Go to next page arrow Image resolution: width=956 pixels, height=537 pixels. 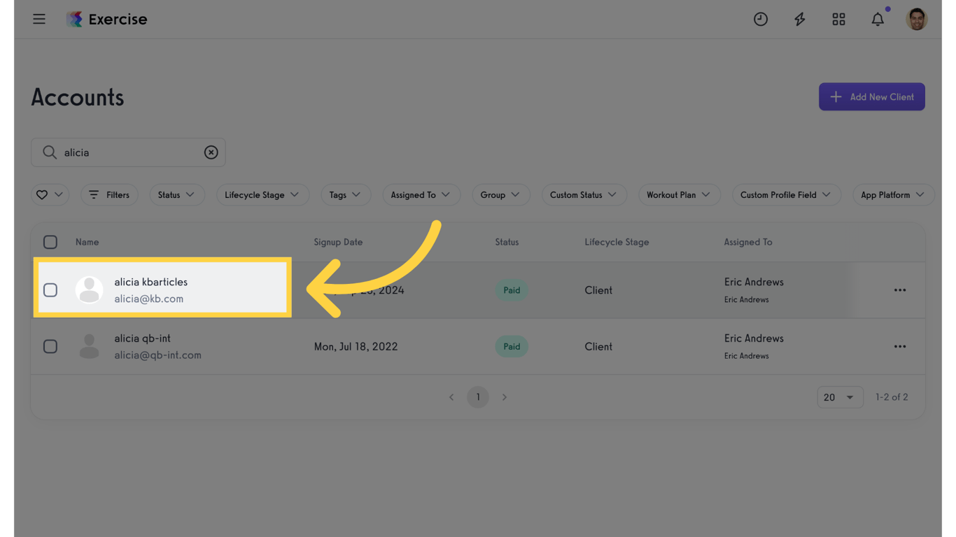[x=505, y=397]
